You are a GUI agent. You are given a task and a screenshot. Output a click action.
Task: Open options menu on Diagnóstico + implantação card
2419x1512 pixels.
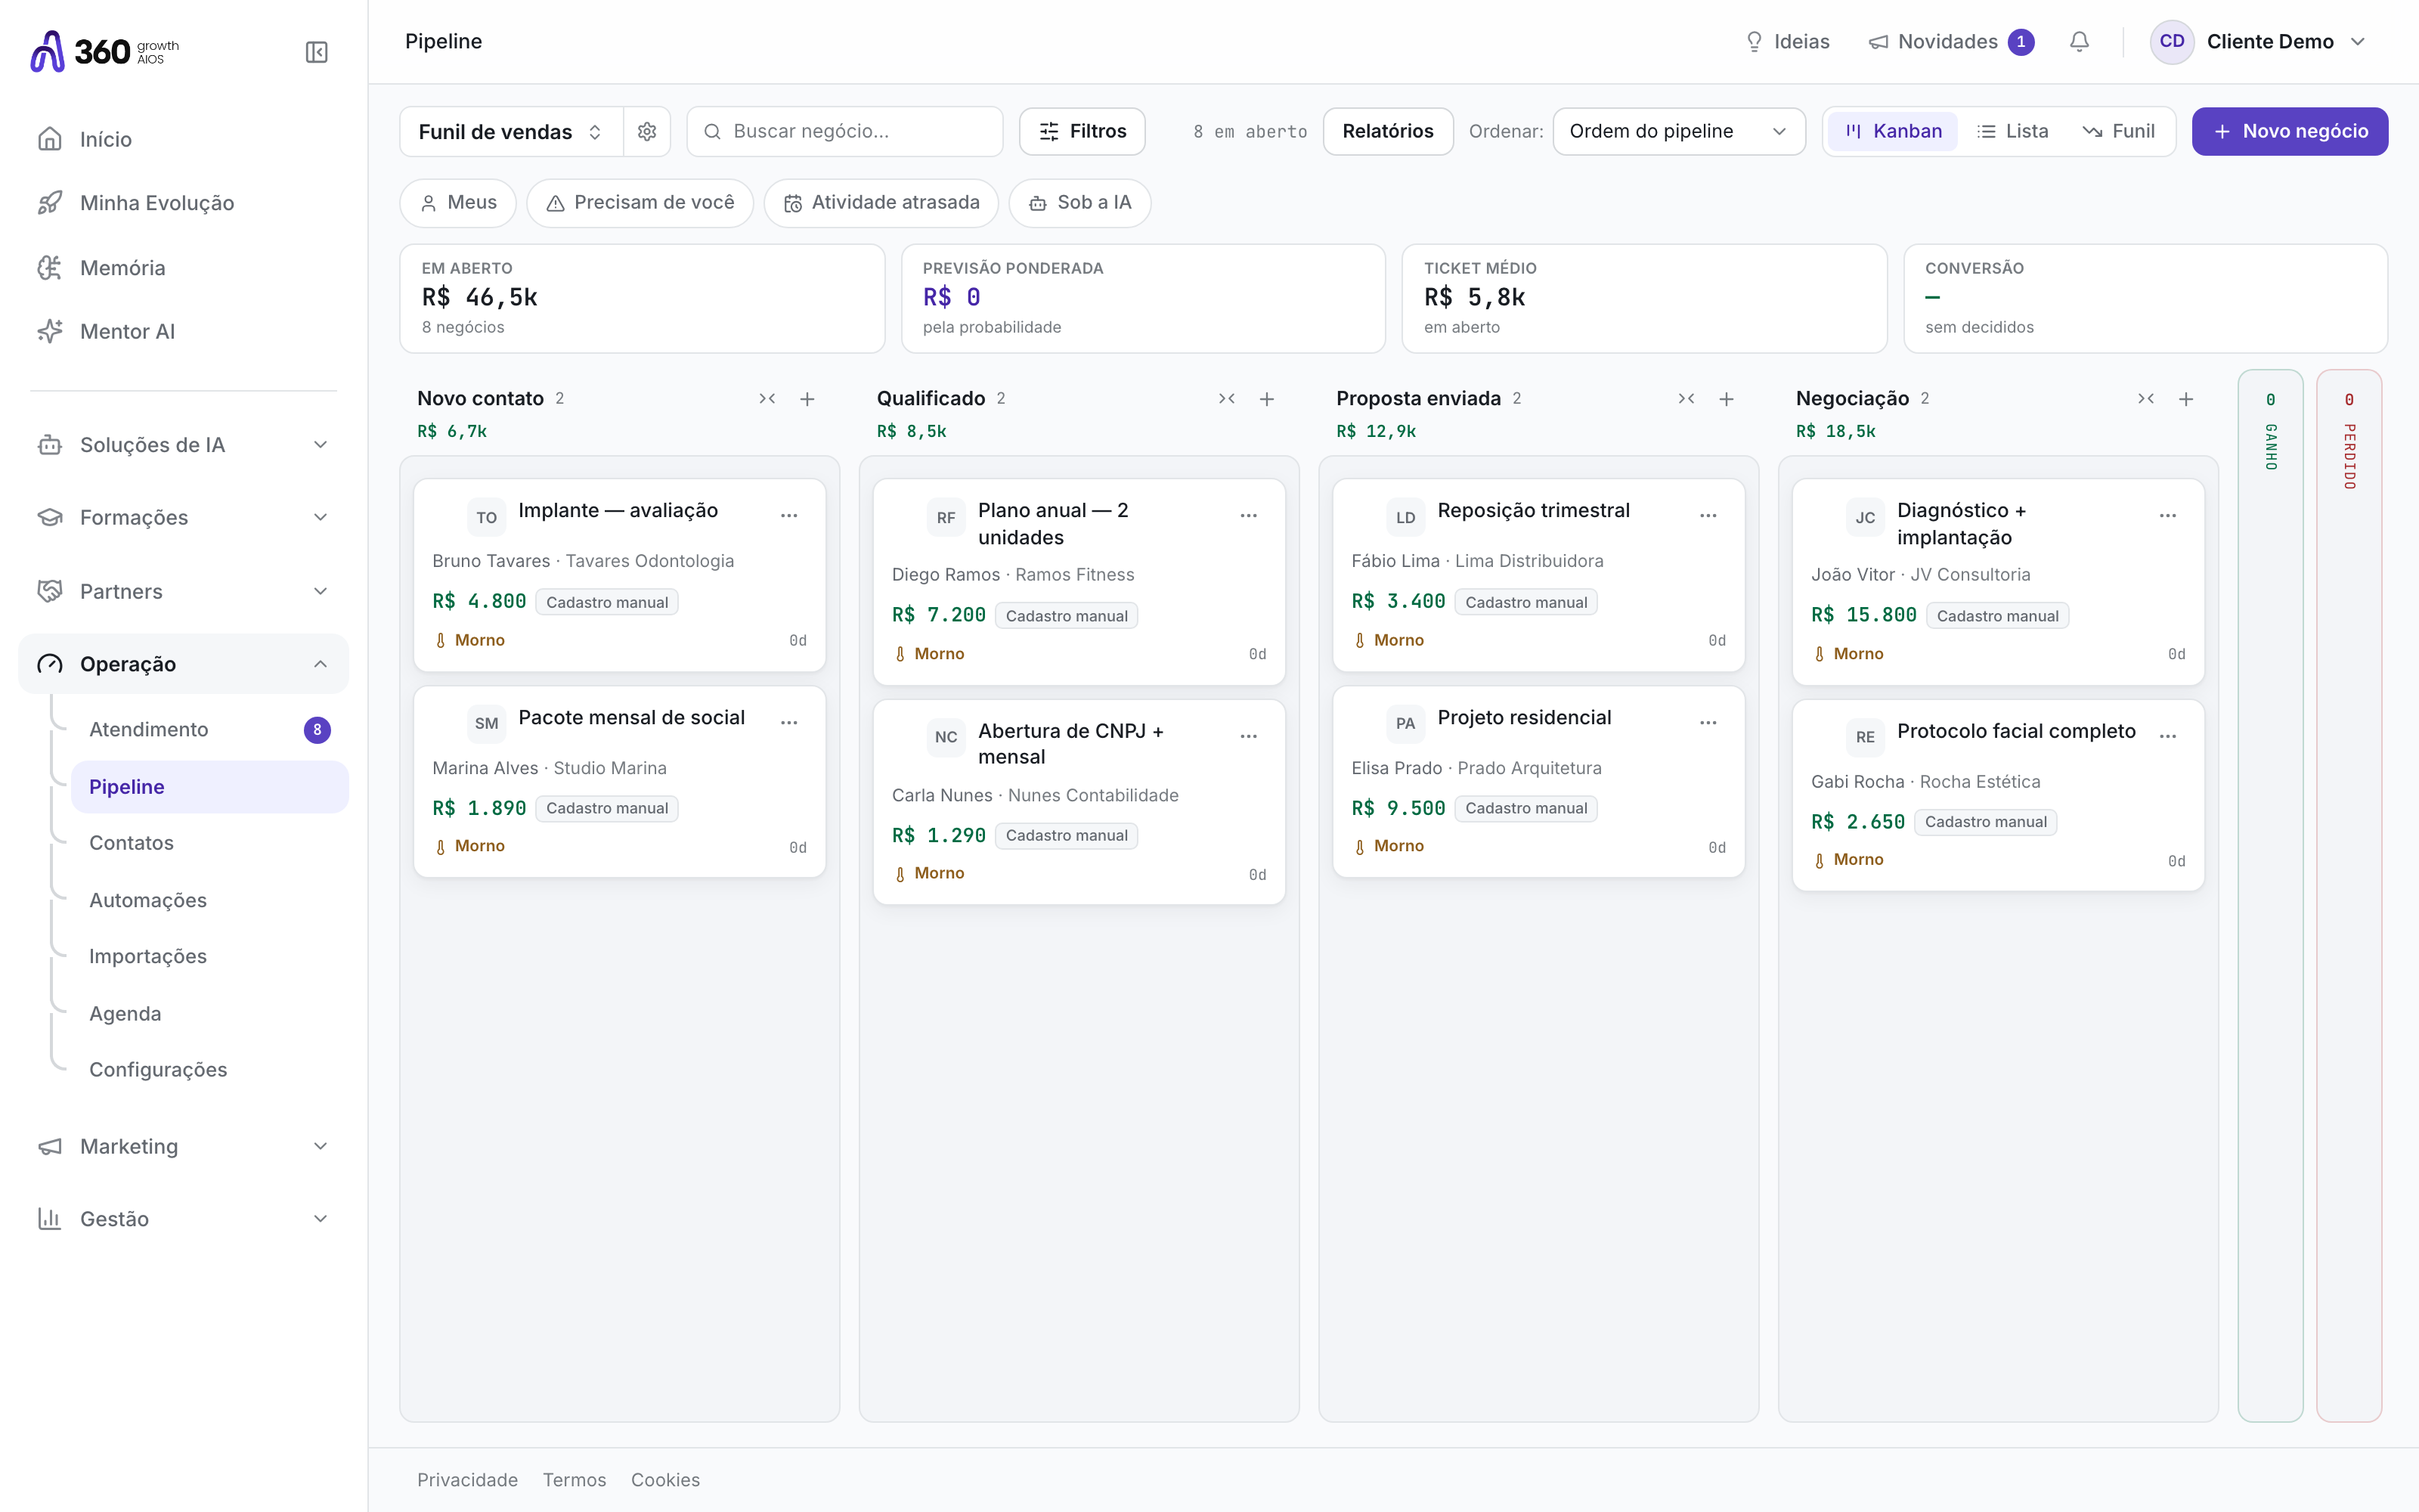[2168, 516]
